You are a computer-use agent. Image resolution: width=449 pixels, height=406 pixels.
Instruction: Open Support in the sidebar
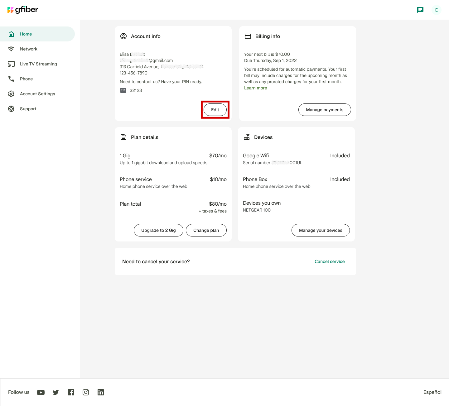(x=37, y=109)
